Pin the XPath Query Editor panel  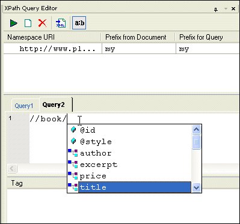pos(216,10)
